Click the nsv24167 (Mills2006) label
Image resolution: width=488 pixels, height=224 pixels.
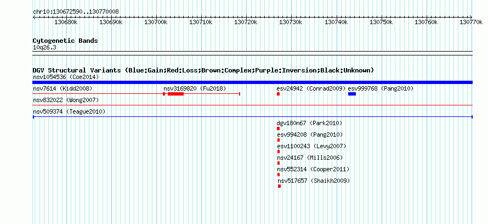[x=310, y=158]
